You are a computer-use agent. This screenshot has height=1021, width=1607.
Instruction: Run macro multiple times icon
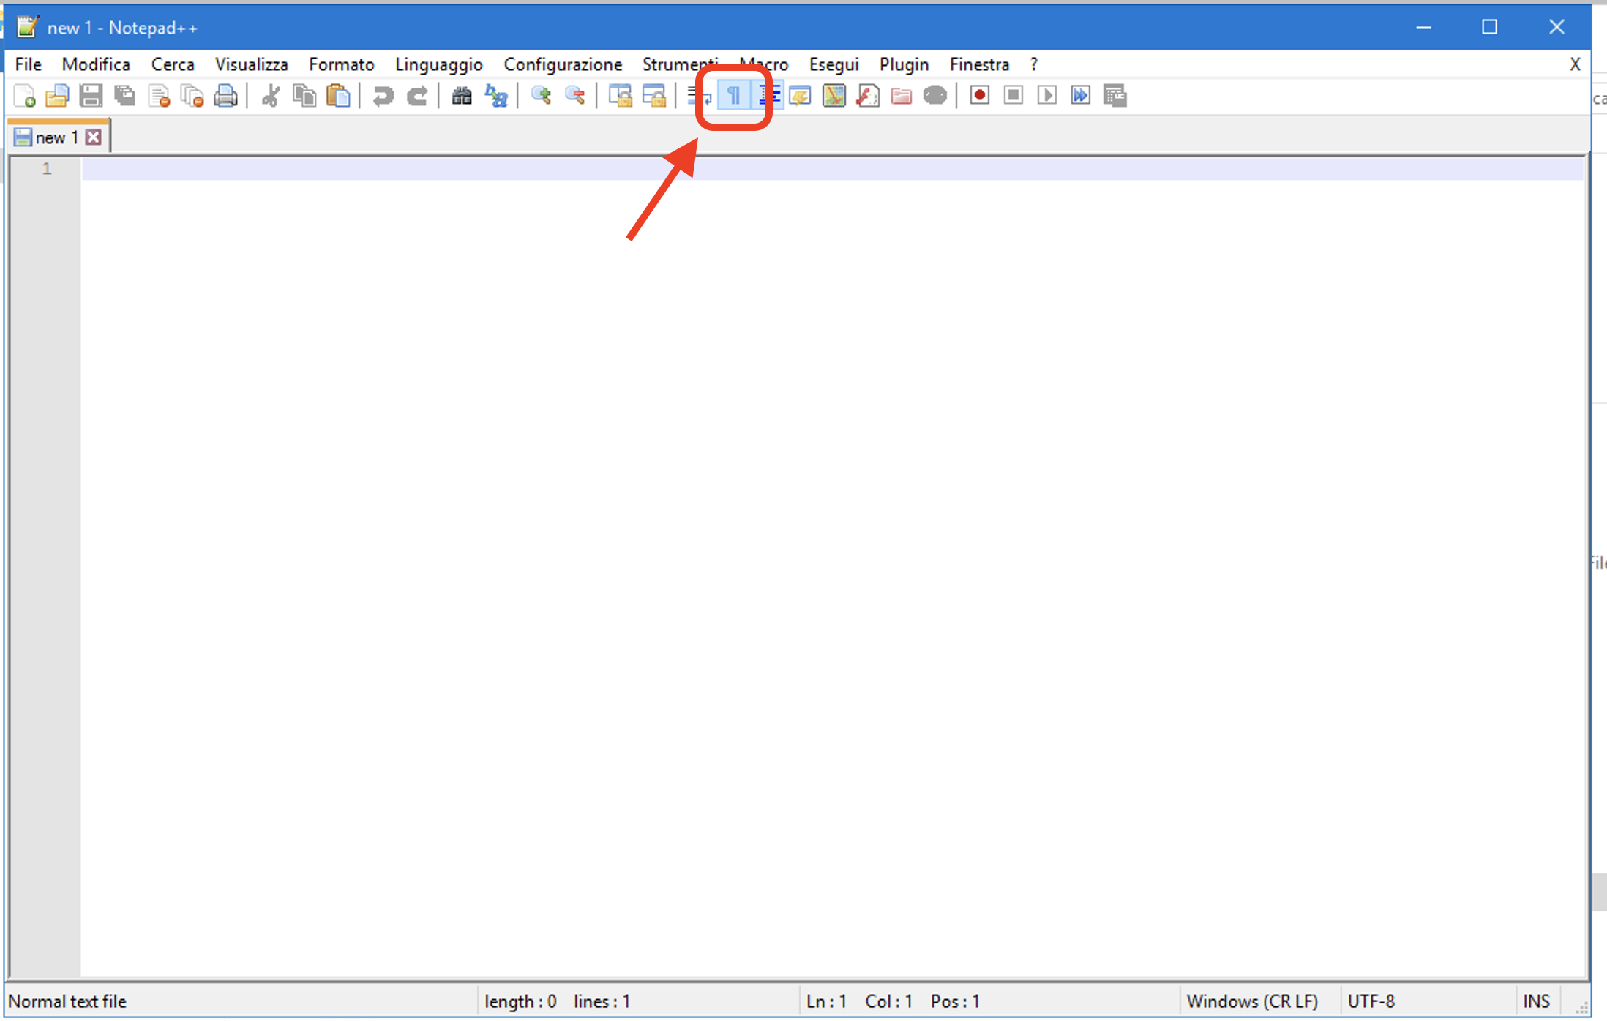pos(1081,96)
